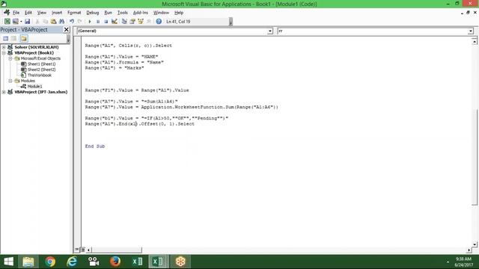
Task: Click the Redo arrow icon
Action: (x=80, y=22)
